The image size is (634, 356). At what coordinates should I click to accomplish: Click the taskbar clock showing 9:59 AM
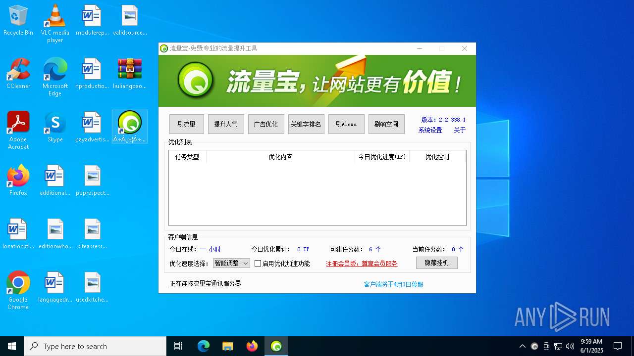(591, 346)
